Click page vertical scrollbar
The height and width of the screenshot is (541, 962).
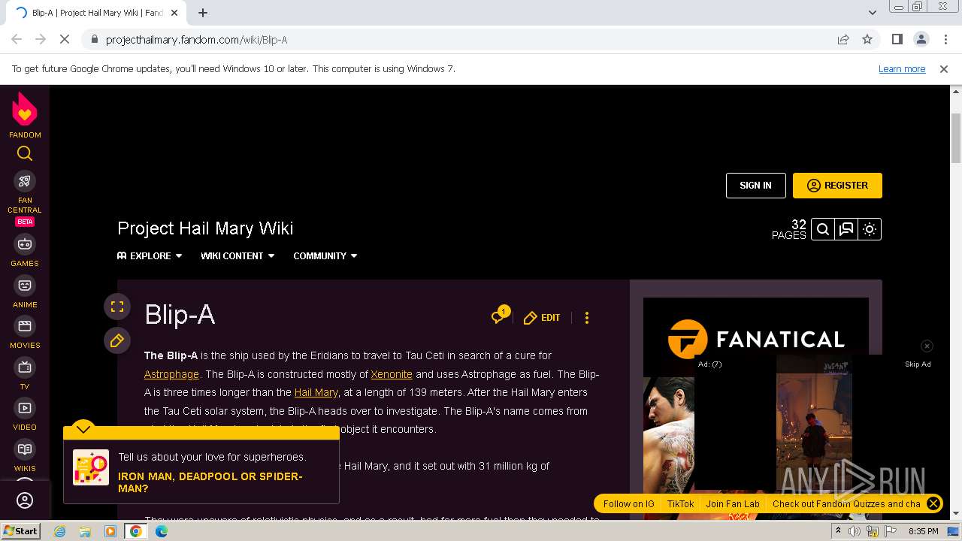(x=956, y=138)
